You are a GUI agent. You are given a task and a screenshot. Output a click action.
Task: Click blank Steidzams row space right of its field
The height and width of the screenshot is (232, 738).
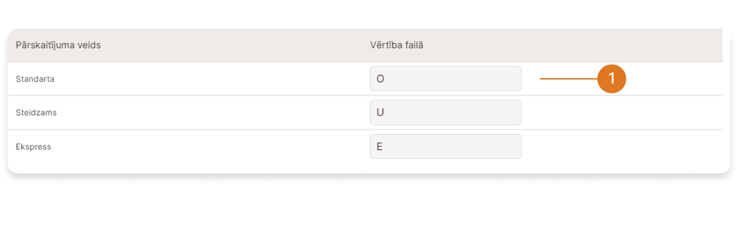click(x=622, y=113)
